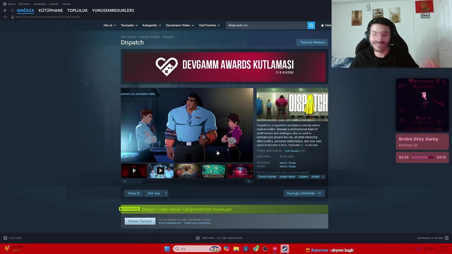The image size is (452, 254).
Task: Play the second video thumbnail
Action: (x=160, y=171)
